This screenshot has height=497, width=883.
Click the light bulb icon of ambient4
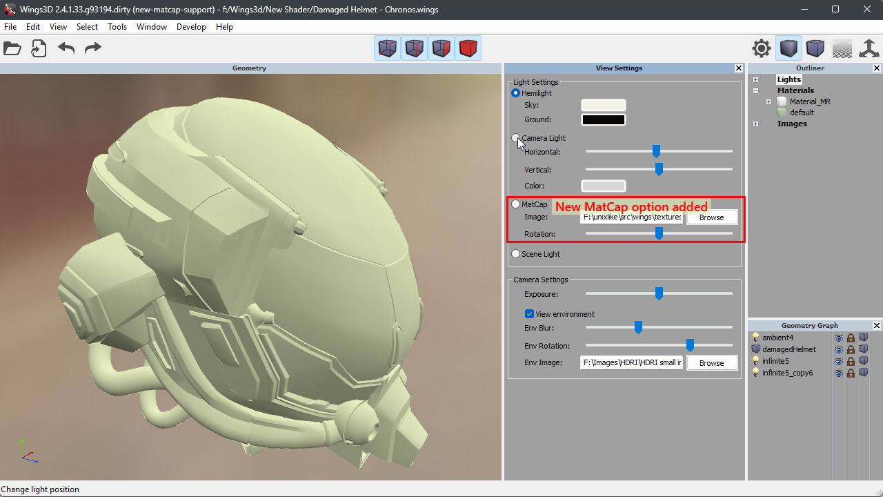(755, 338)
